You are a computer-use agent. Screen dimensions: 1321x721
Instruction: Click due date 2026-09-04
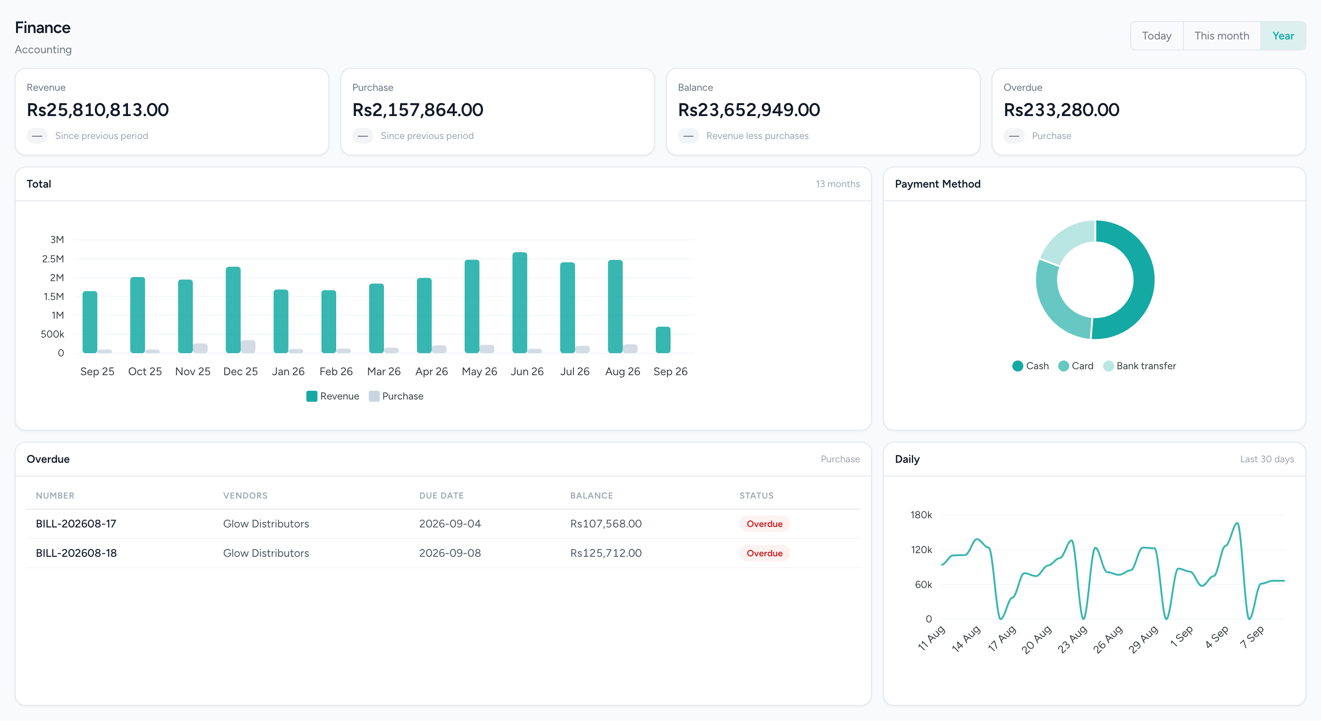(450, 524)
